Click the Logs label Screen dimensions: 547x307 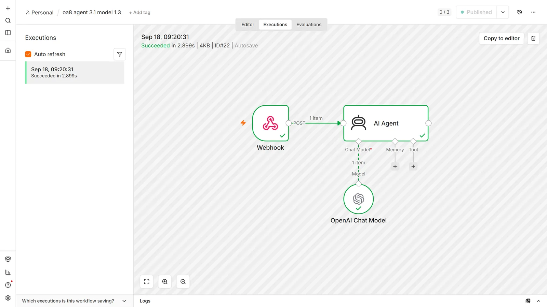(145, 301)
